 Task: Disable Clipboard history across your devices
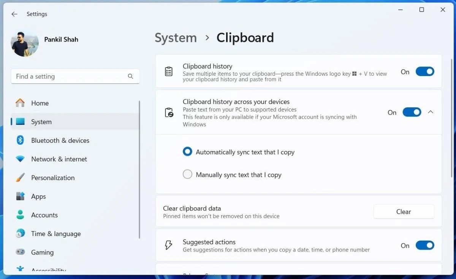(412, 112)
